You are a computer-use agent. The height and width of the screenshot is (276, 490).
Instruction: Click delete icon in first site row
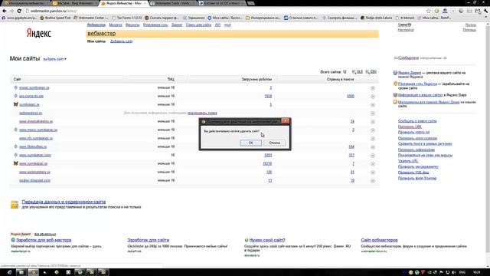373,88
